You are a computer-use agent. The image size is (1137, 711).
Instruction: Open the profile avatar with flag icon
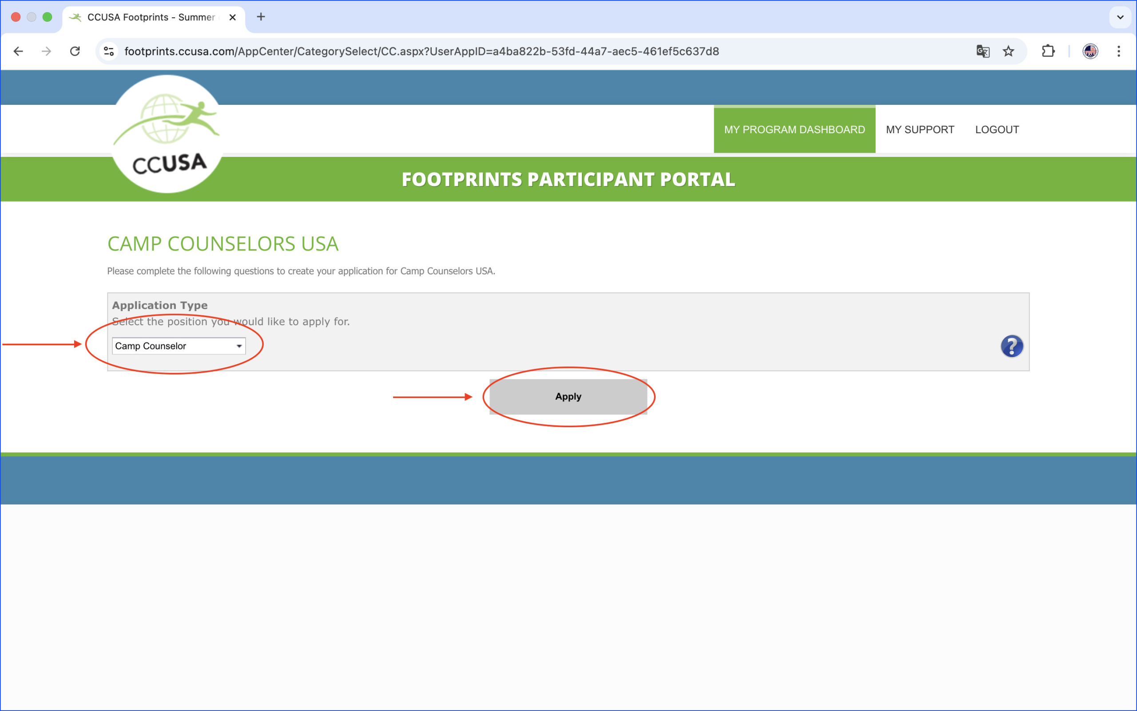(1090, 51)
